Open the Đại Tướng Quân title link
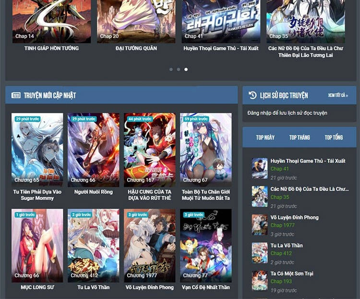 (x=136, y=48)
